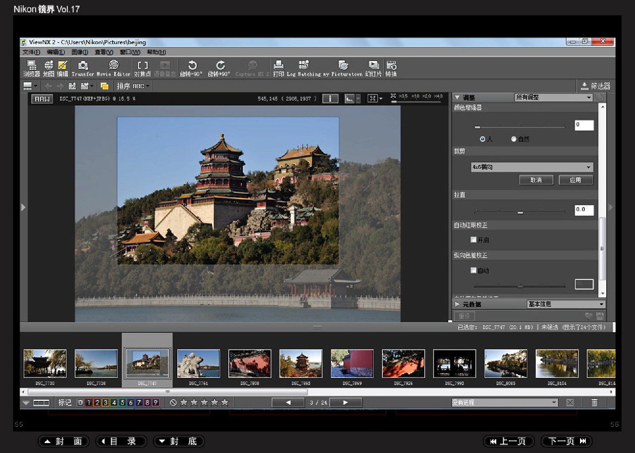
Task: Open the 帮助(H) menu
Action: pyautogui.click(x=156, y=52)
